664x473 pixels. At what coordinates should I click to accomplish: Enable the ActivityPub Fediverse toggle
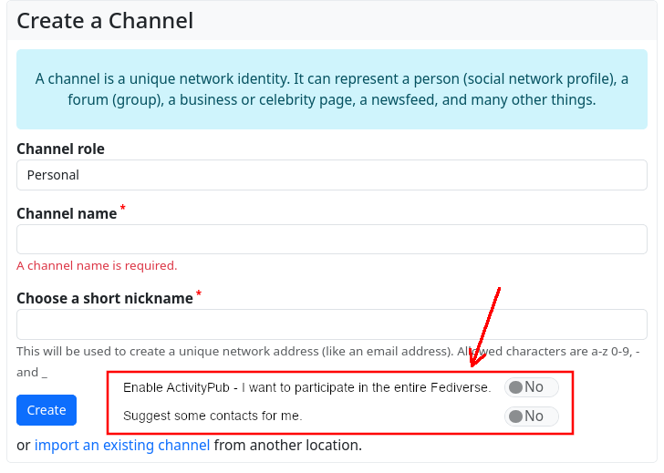532,387
